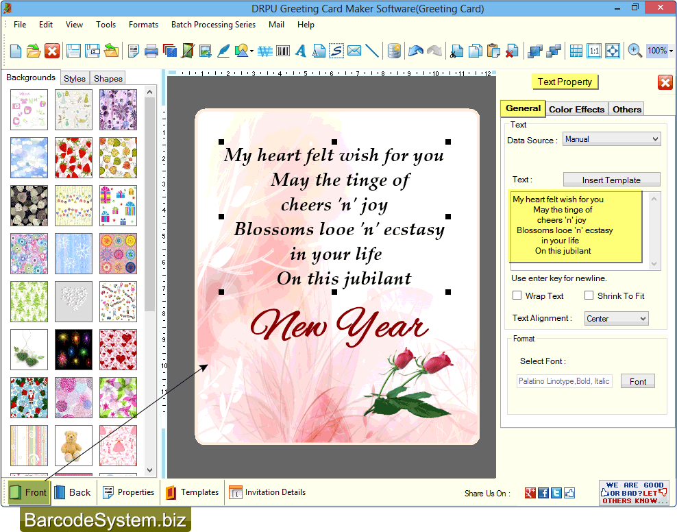Set actual size with 1:1 icon
Viewport: 677px width, 532px height.
coord(594,51)
